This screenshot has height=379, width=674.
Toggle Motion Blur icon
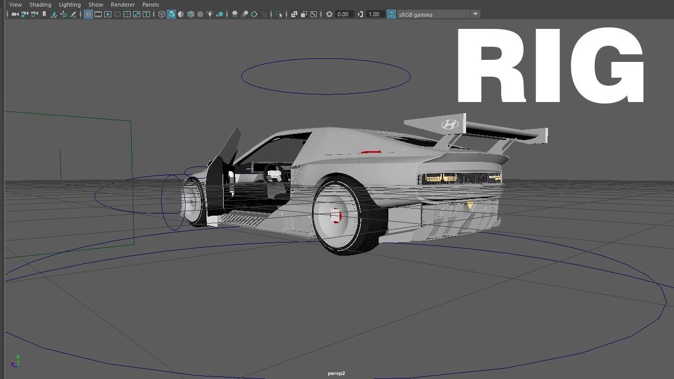tap(244, 14)
